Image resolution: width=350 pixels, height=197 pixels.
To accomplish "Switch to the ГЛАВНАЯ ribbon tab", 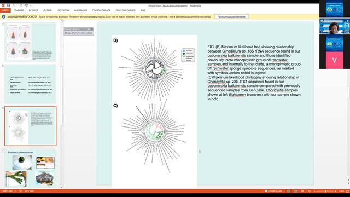I will pyautogui.click(x=19, y=10).
